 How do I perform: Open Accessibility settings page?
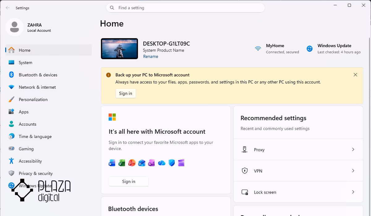49,161
